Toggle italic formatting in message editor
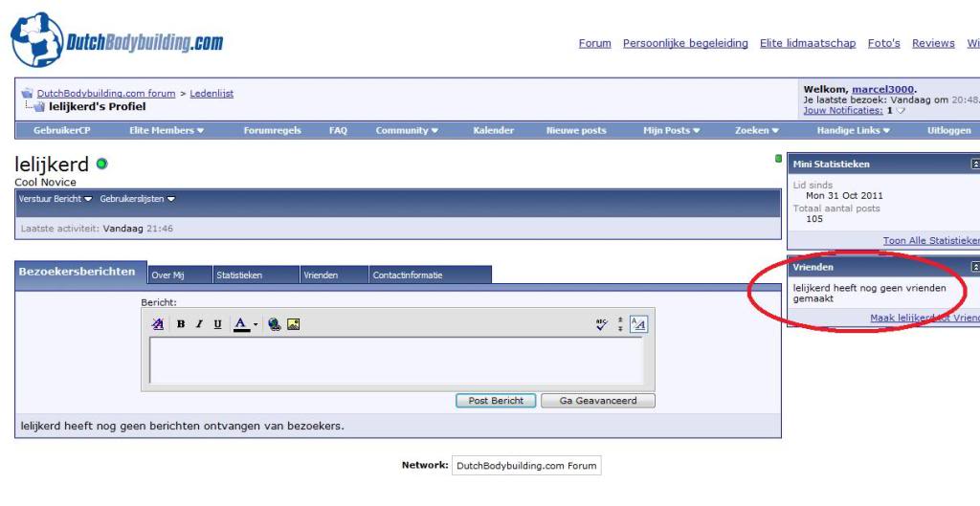980x506 pixels. [x=201, y=324]
